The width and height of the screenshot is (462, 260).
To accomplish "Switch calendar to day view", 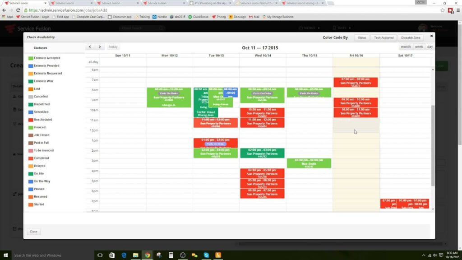I will [x=430, y=47].
